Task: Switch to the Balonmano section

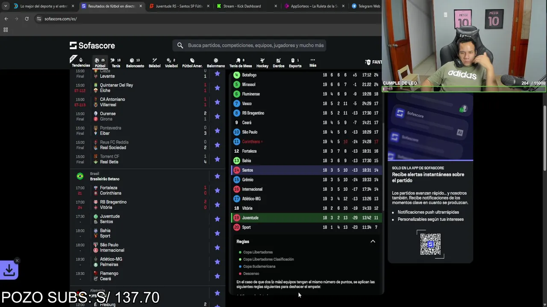Action: pyautogui.click(x=216, y=63)
